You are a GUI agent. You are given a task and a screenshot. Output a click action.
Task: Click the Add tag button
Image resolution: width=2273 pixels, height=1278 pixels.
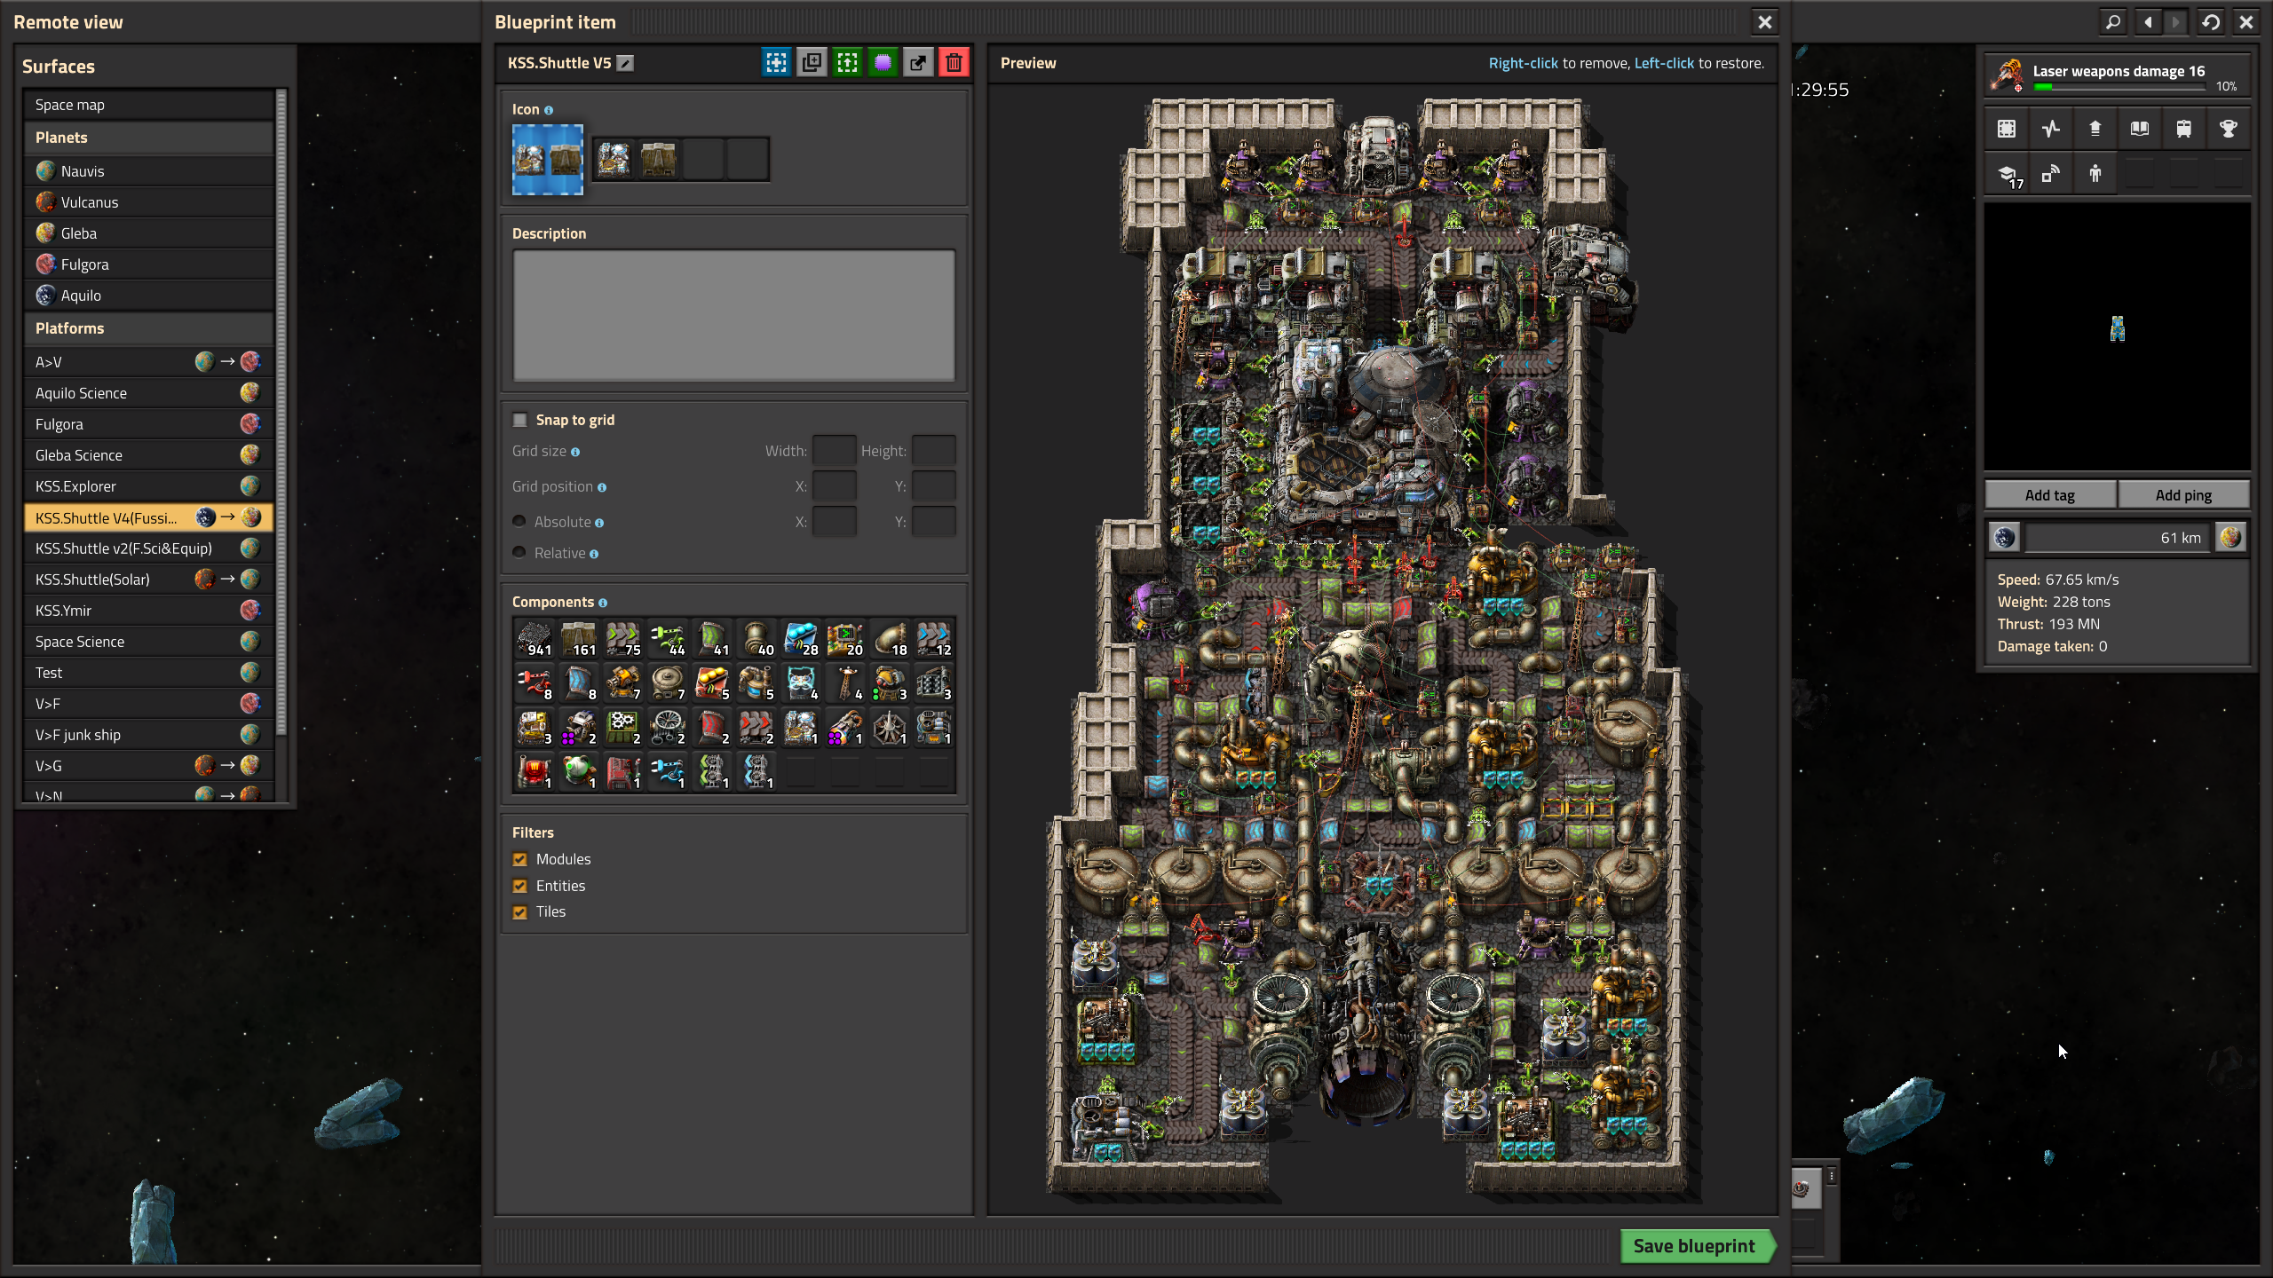click(2050, 495)
